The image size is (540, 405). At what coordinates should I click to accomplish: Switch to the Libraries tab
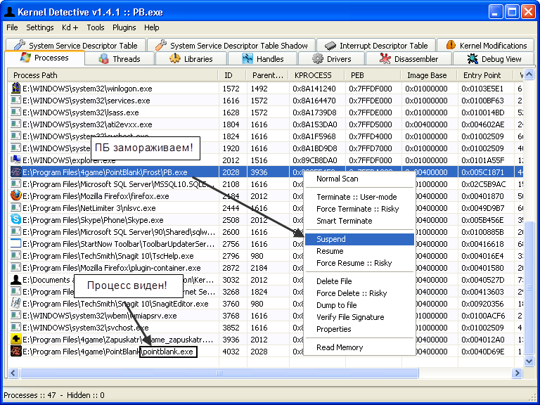(x=191, y=59)
